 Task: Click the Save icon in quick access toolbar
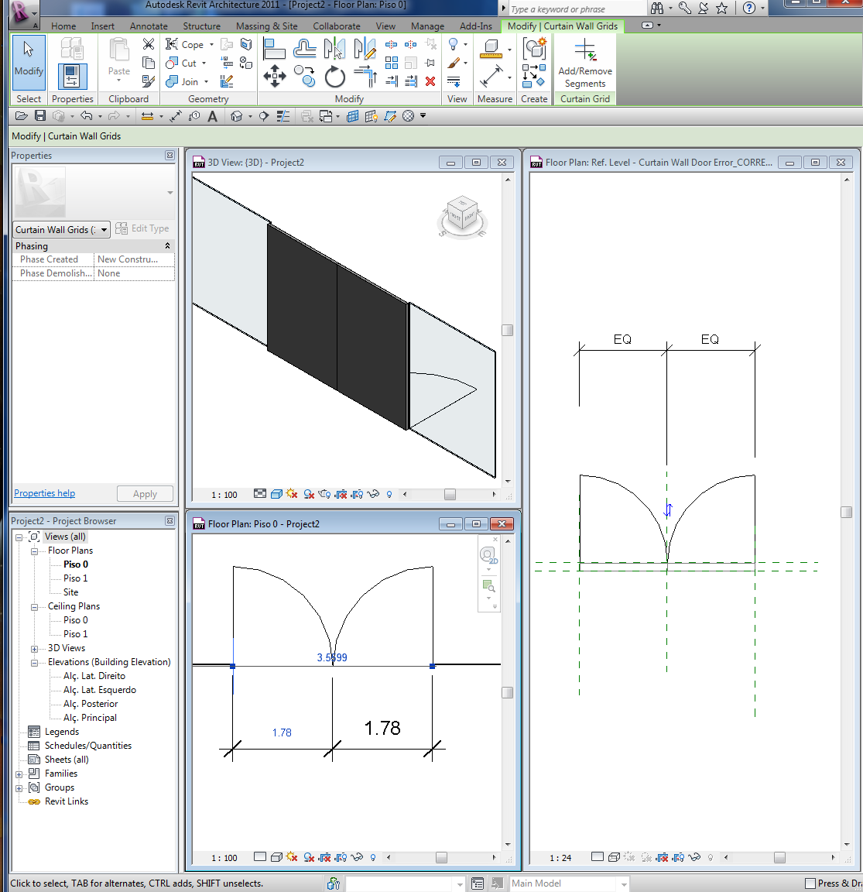pos(40,116)
